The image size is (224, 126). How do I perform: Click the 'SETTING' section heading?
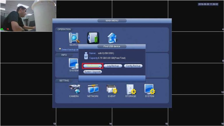click(64, 80)
